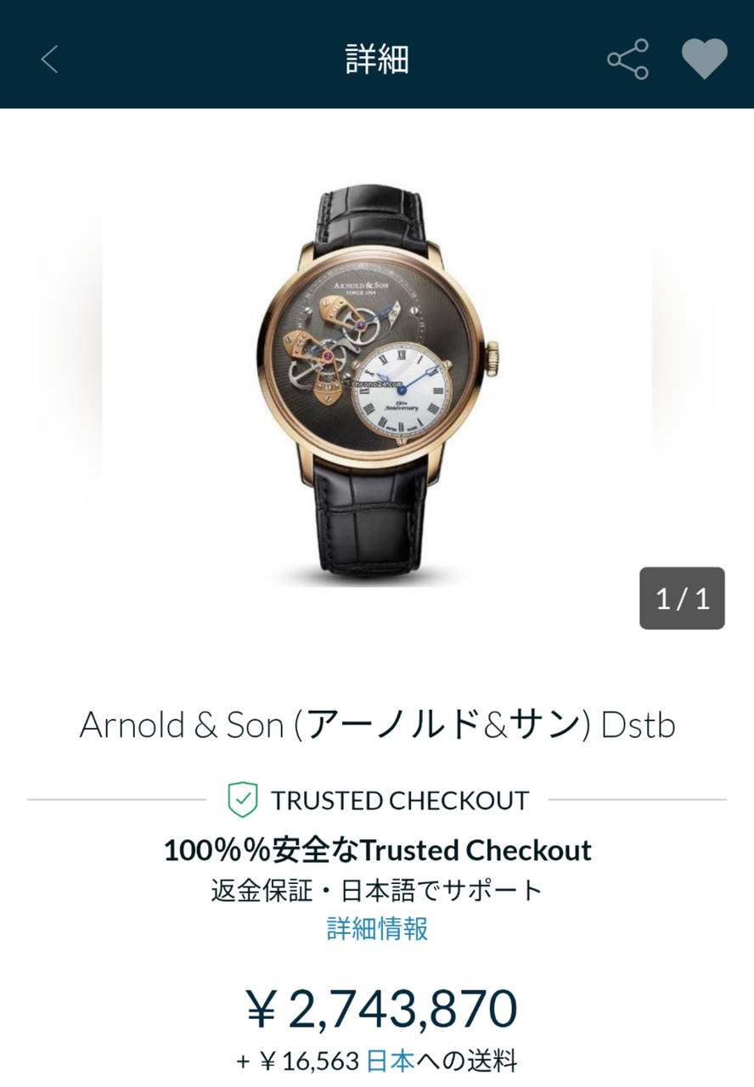Tap the green Trusted Checkout shield icon
The height and width of the screenshot is (1087, 754).
(x=242, y=799)
